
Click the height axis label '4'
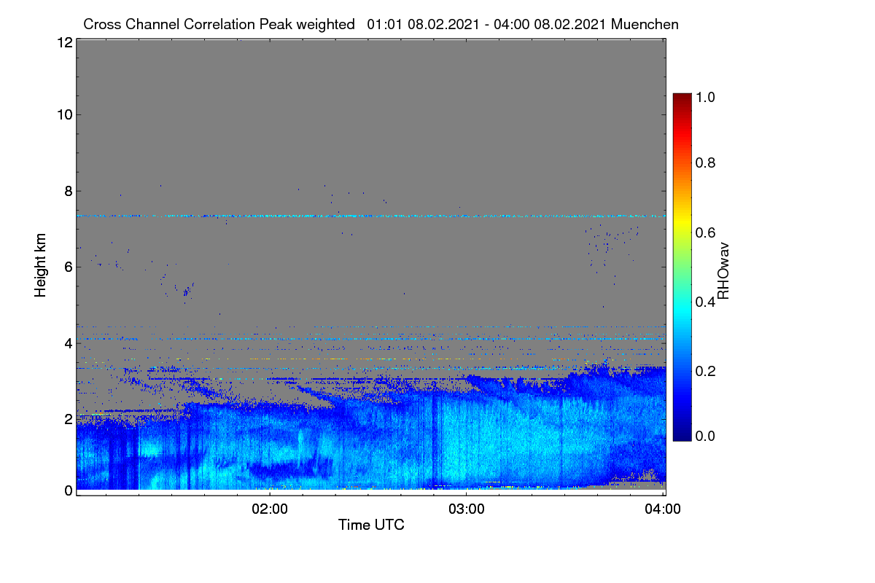click(x=68, y=343)
